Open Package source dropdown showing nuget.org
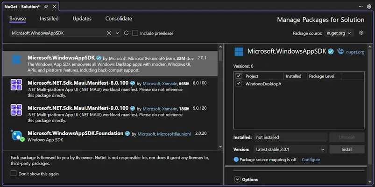 [339, 33]
